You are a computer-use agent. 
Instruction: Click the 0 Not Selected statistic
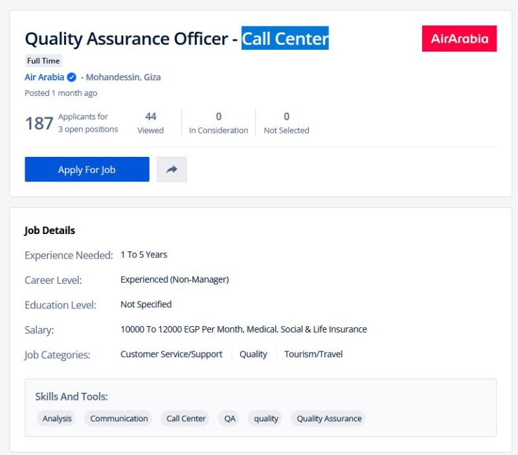[286, 123]
